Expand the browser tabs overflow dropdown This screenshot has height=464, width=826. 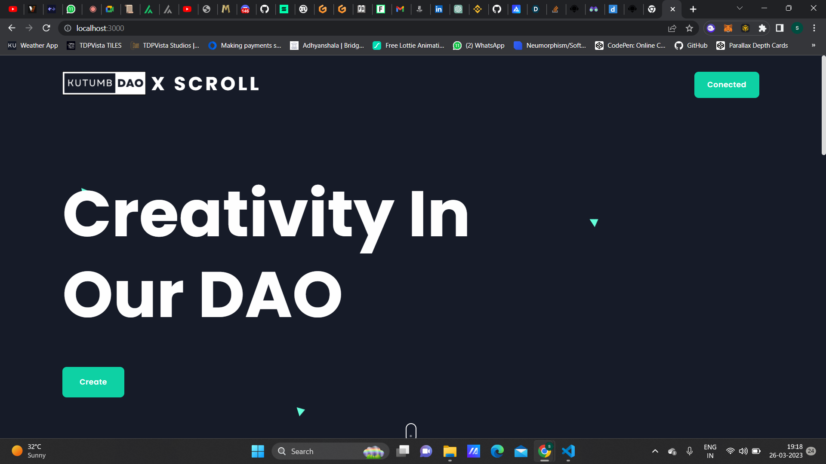point(740,9)
